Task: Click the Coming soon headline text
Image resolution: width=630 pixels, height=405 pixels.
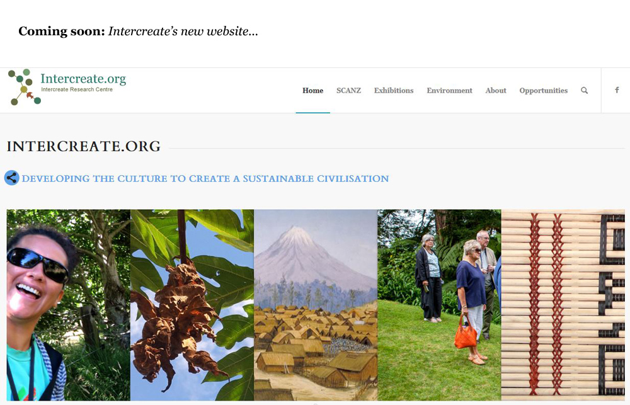Action: (138, 31)
